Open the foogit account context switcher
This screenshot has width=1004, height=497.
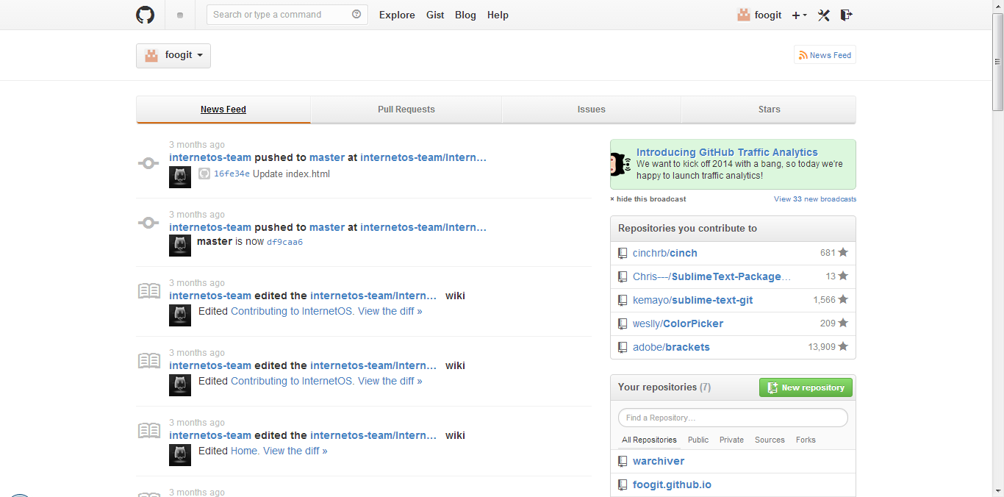click(x=173, y=56)
